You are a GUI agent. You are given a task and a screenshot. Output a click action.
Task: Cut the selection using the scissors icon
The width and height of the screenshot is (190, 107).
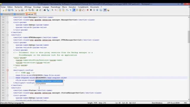coord(26,10)
